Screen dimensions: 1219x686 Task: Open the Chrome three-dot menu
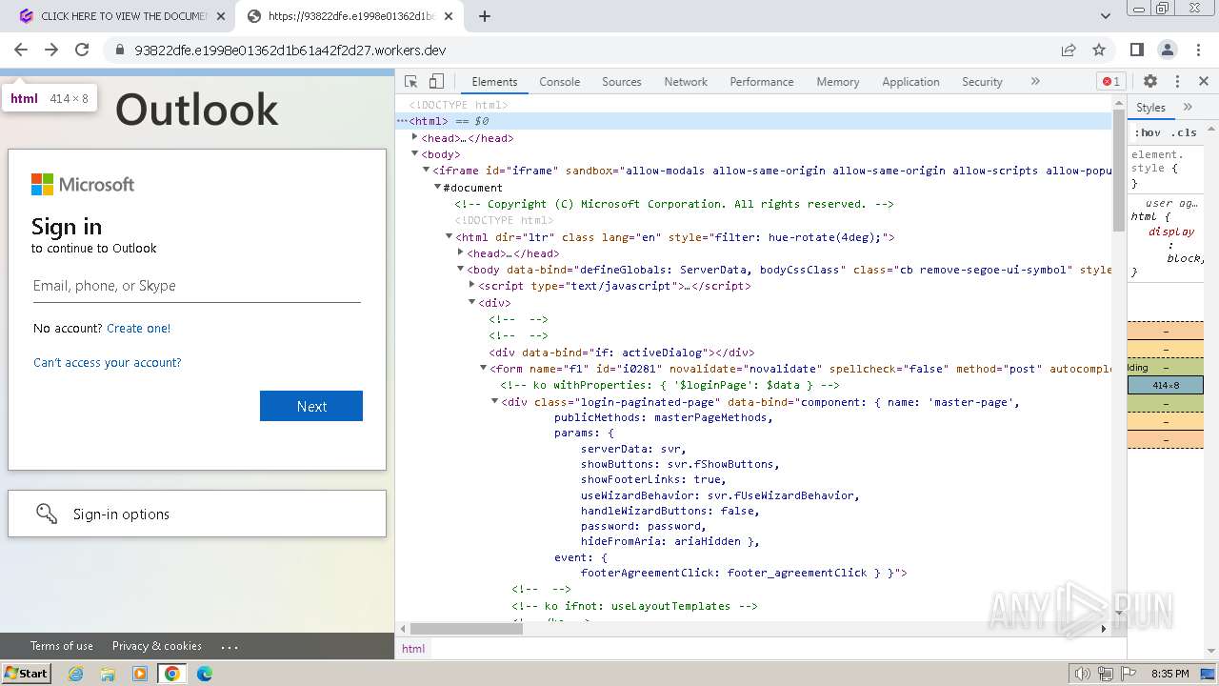coord(1197,50)
